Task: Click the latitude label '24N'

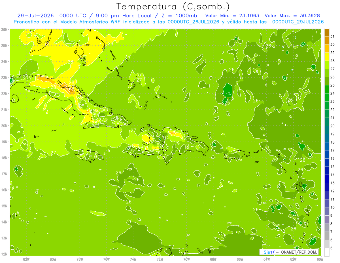Action: pos(4,62)
